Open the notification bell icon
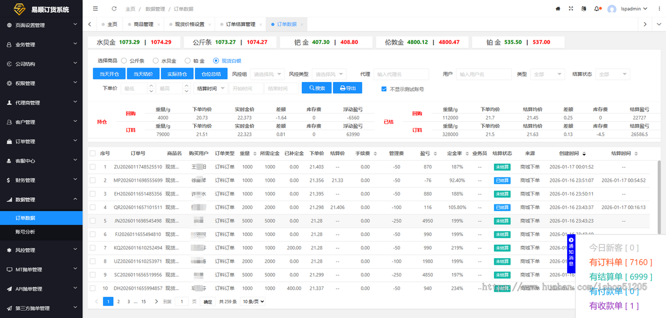Screen dimensions: 666x318 click(x=597, y=9)
